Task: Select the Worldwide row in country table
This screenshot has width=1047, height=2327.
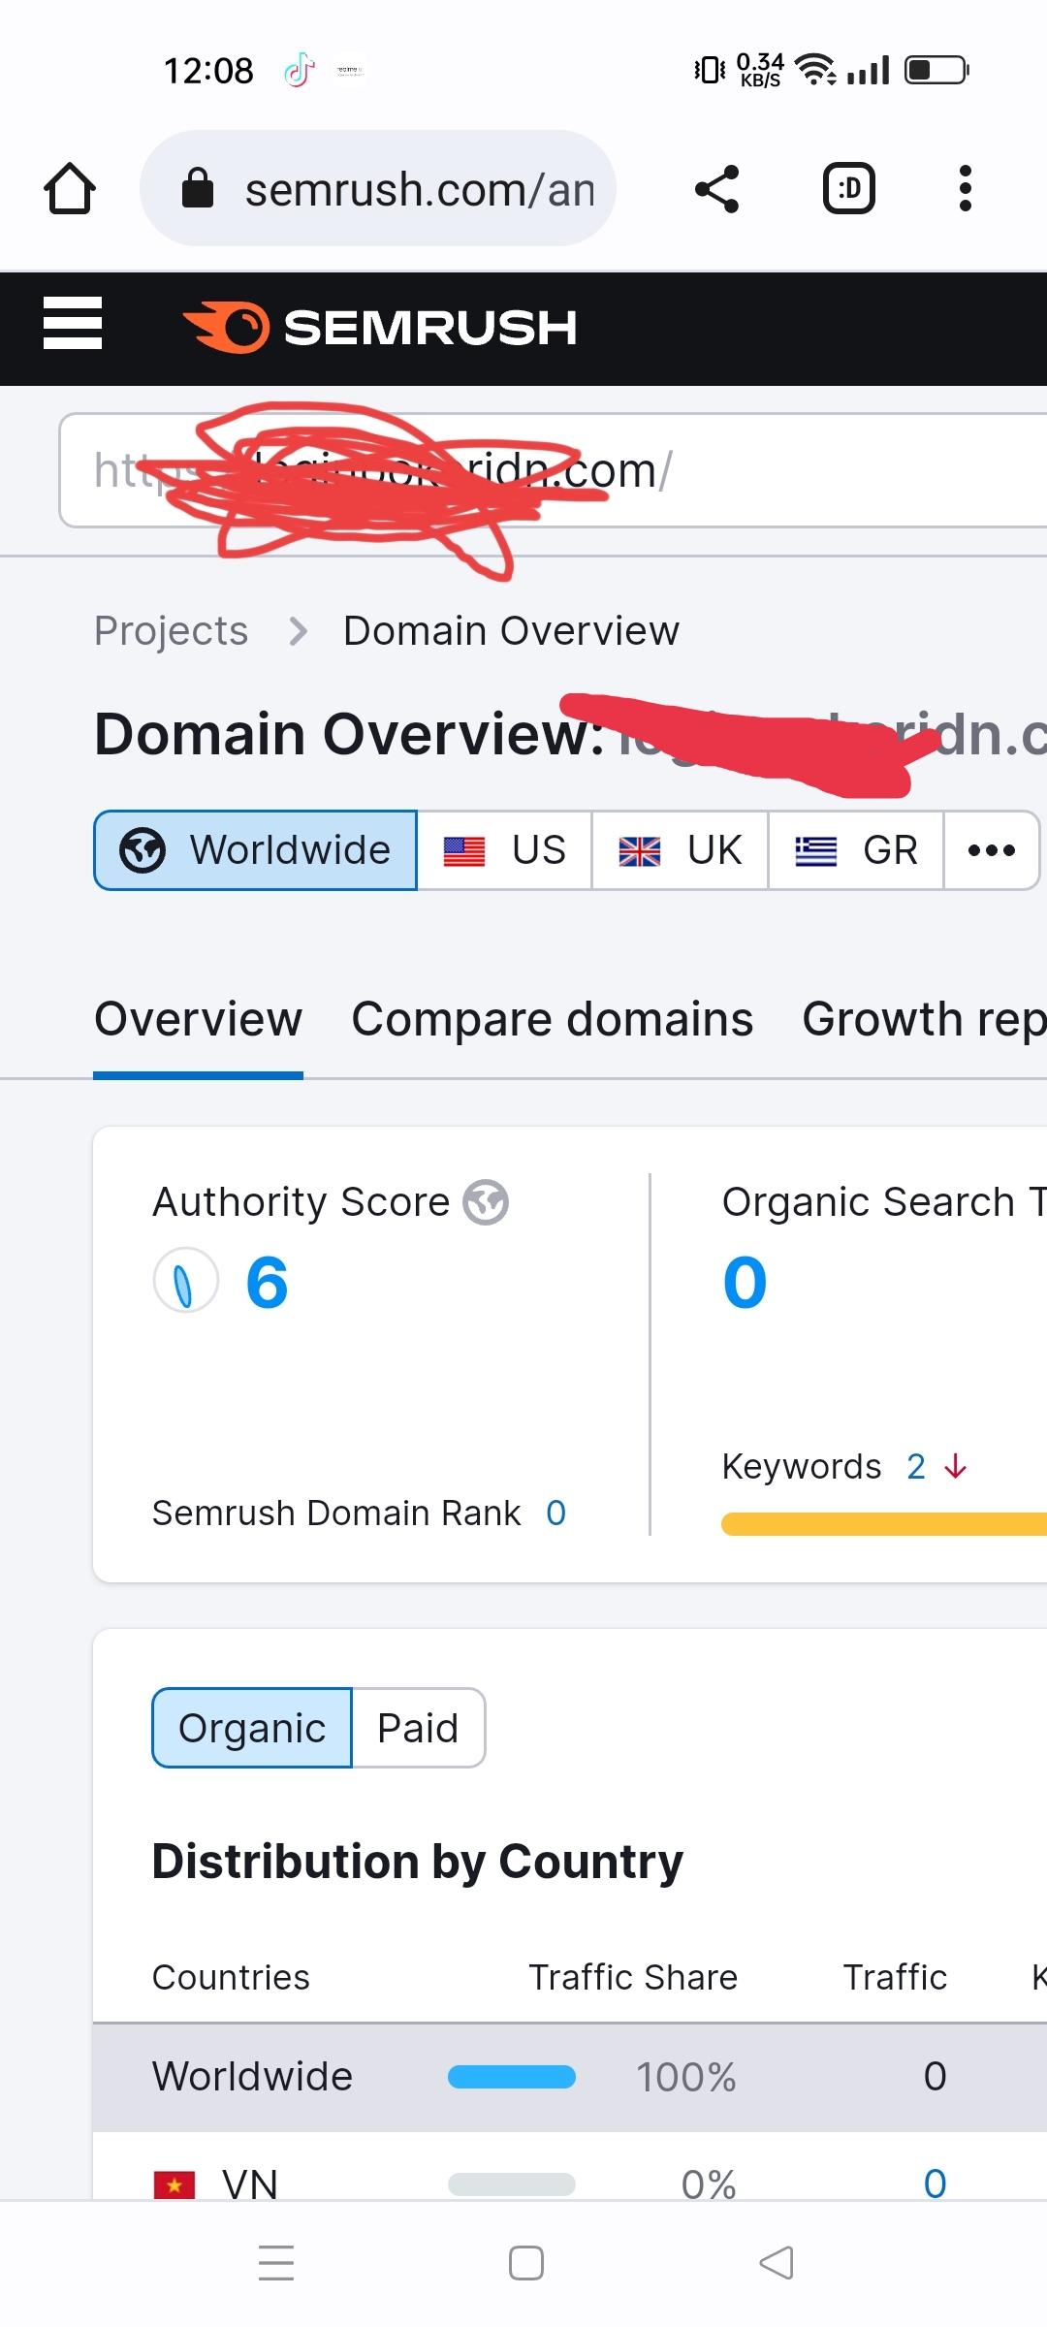Action: [570, 2077]
